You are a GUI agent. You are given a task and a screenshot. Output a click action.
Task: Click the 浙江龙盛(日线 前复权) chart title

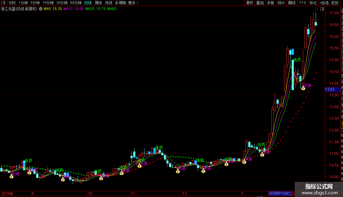point(19,9)
